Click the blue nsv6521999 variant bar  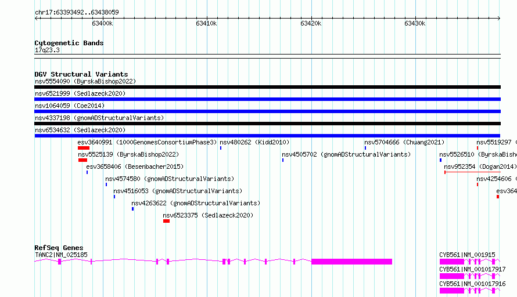267,99
